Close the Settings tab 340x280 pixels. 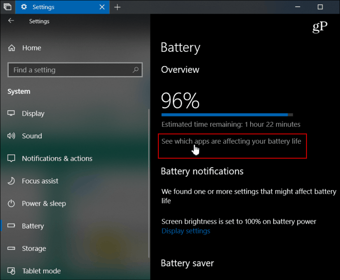point(102,7)
